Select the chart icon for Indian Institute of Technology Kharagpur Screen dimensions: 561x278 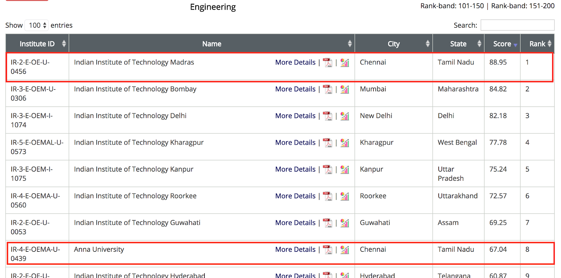click(345, 143)
